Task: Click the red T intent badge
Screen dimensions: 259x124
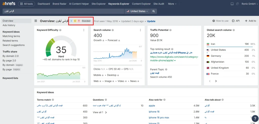Action: point(79,21)
